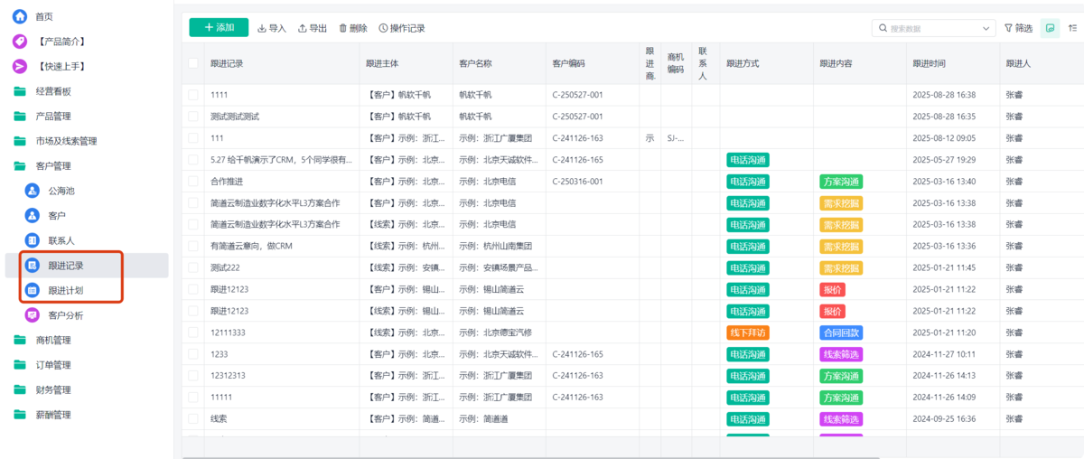Open the search box dropdown arrow
Viewport: 1084px width, 459px height.
coord(986,29)
